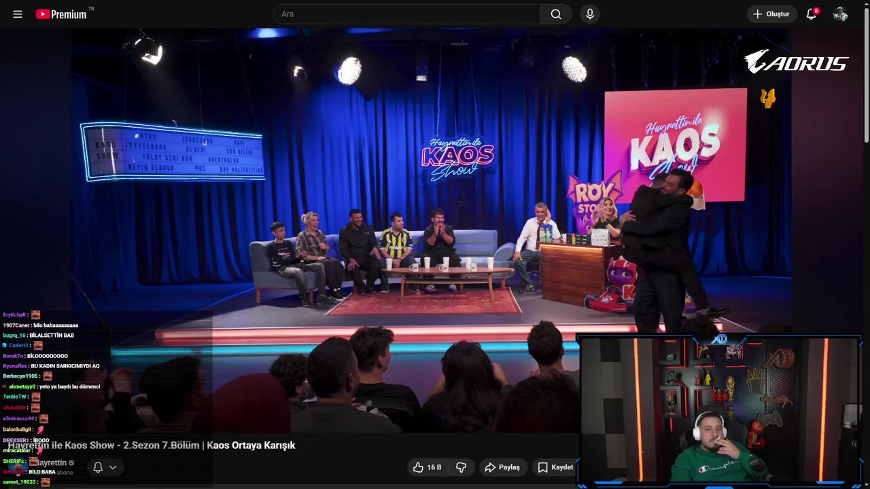Click the magnifier search button

556,14
